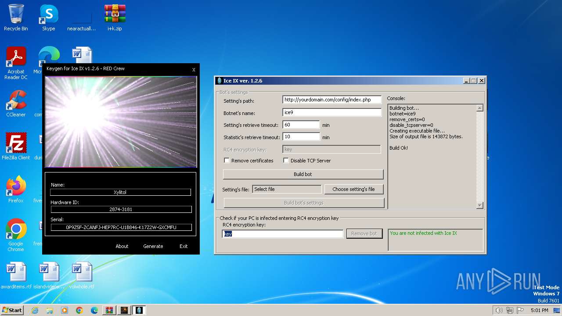Launch Acrobat Reader DC from desktop
Viewport: 562px width, 316px height.
pyautogui.click(x=16, y=63)
